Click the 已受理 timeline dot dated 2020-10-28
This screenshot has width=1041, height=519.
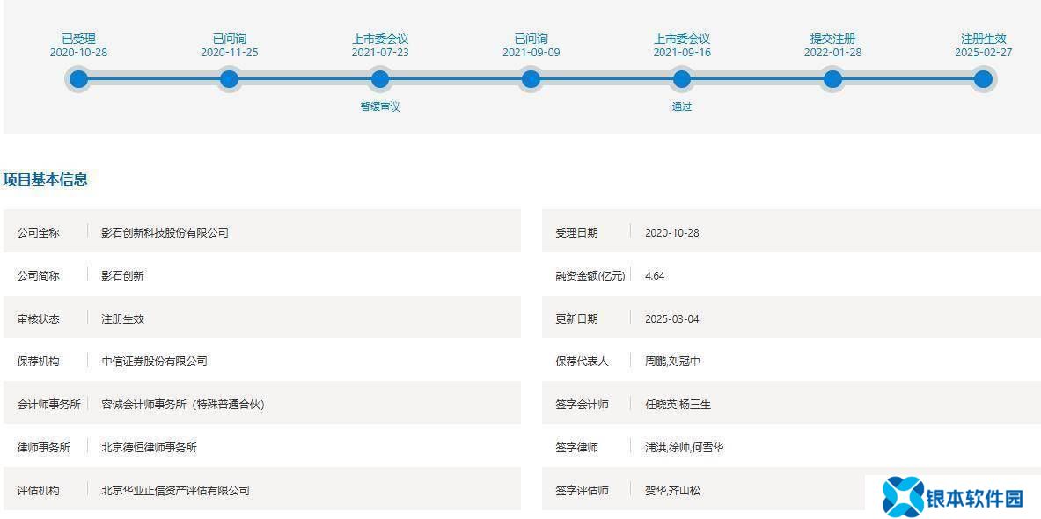pos(78,79)
